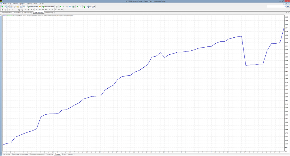Click the zoom out magnifier
Image resolution: width=290 pixels, height=156 pixels.
[70, 7]
